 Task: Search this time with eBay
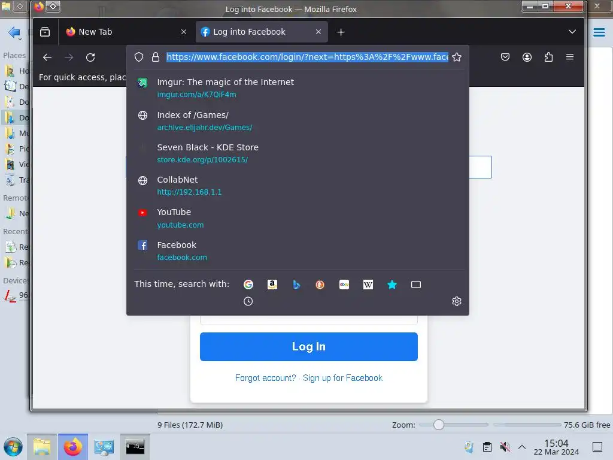pos(344,285)
